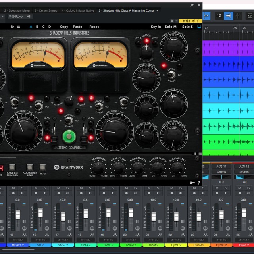This screenshot has height=254, width=254.
Task: Pin the plugin window with pin icon
Action: coord(192,5)
